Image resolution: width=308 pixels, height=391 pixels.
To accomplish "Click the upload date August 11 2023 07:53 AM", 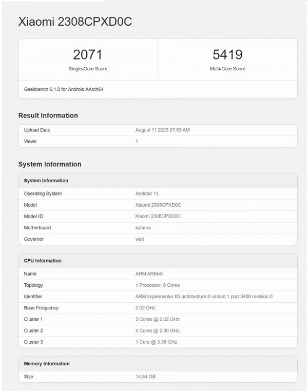I will [163, 130].
